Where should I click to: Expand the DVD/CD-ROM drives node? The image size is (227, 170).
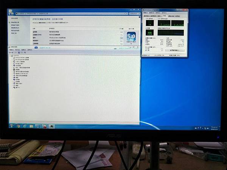(x=12, y=58)
